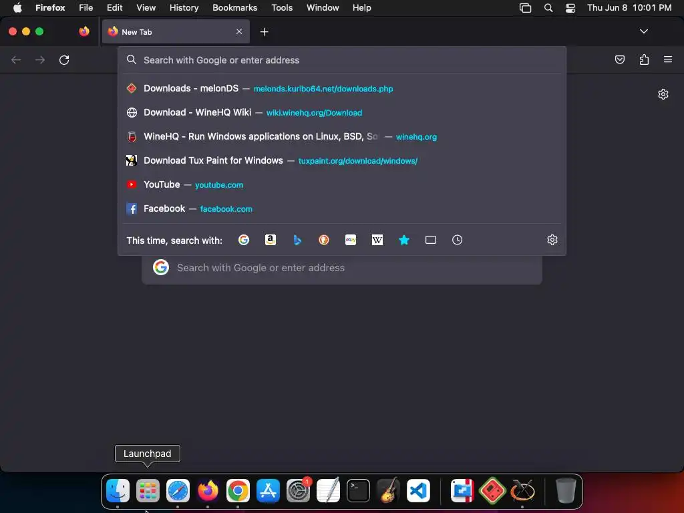The image size is (684, 513).
Task: Search this time with DuckDuckGo
Action: point(324,240)
